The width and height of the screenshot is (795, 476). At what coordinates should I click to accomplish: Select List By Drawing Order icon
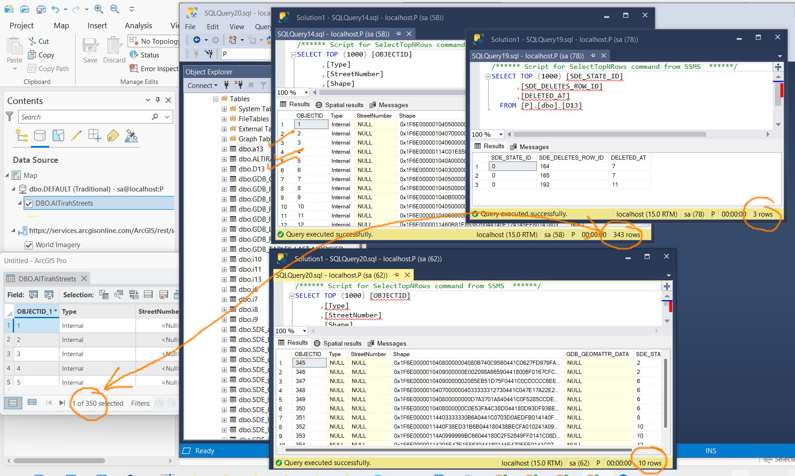pyautogui.click(x=22, y=135)
